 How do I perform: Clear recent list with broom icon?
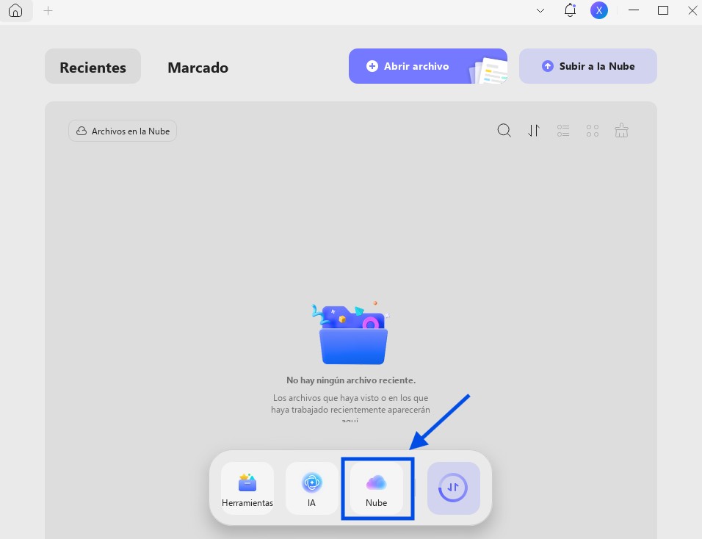coord(621,130)
